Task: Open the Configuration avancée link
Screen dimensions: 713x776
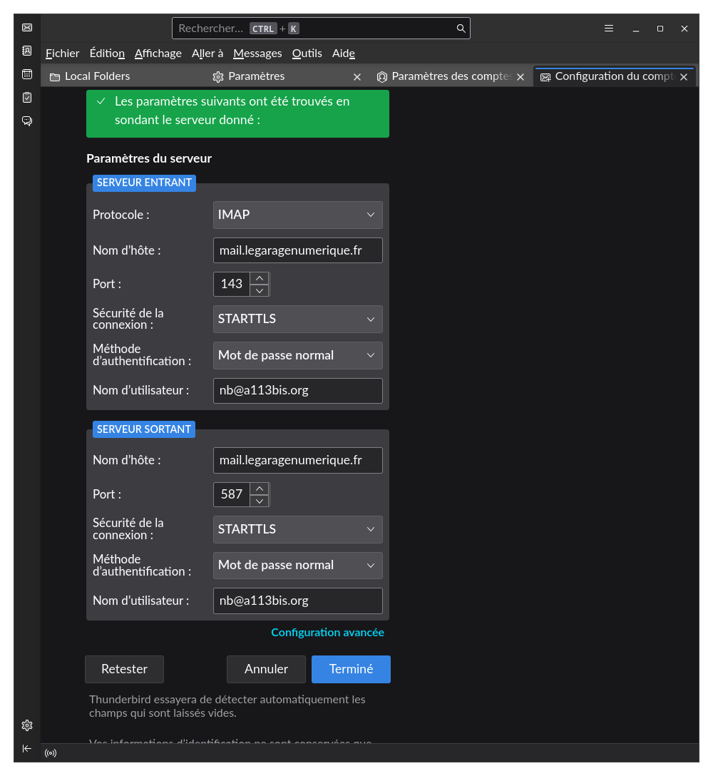Action: coord(327,633)
